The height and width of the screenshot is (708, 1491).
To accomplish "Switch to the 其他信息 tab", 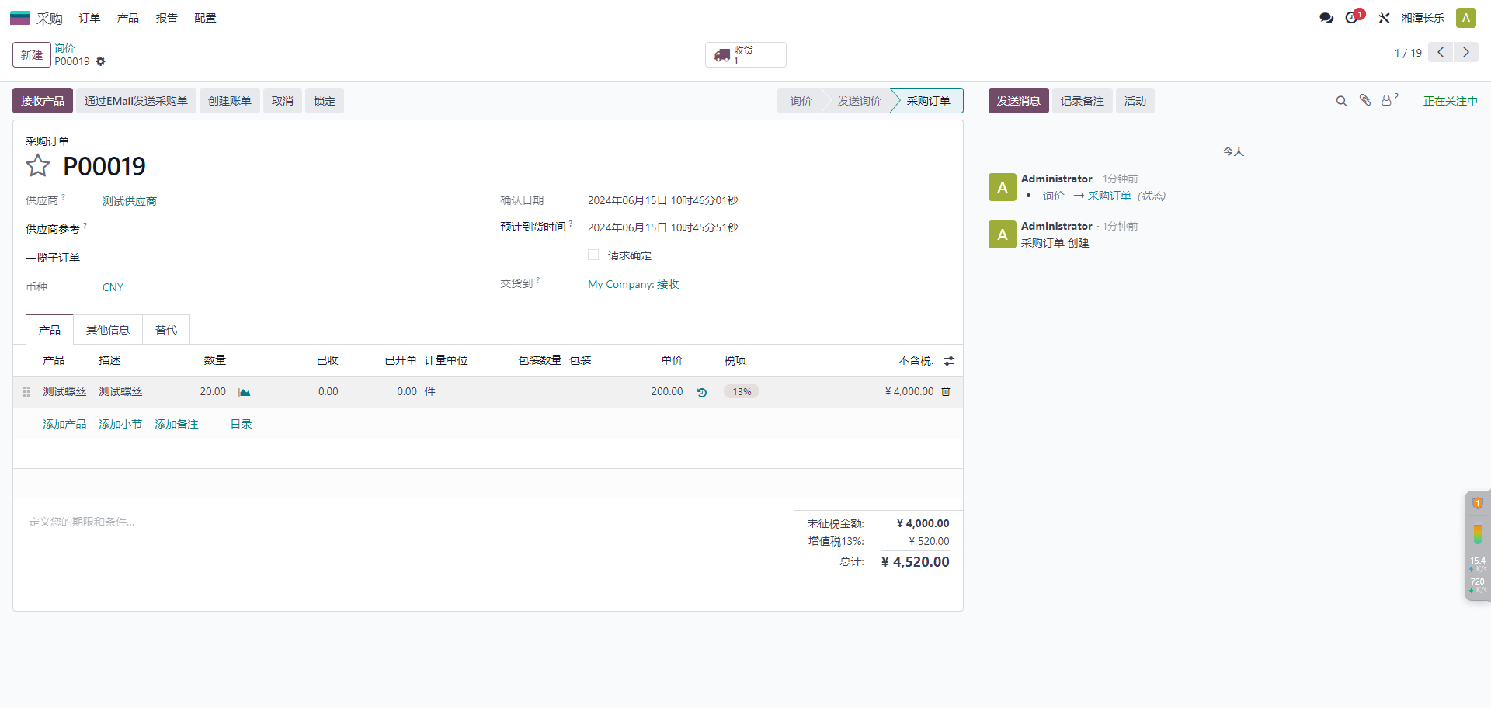I will coord(108,330).
